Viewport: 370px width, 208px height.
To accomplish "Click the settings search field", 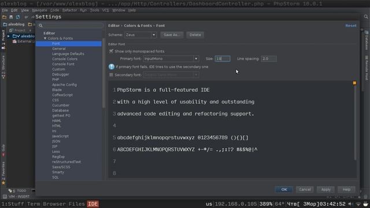I will pos(71,25).
